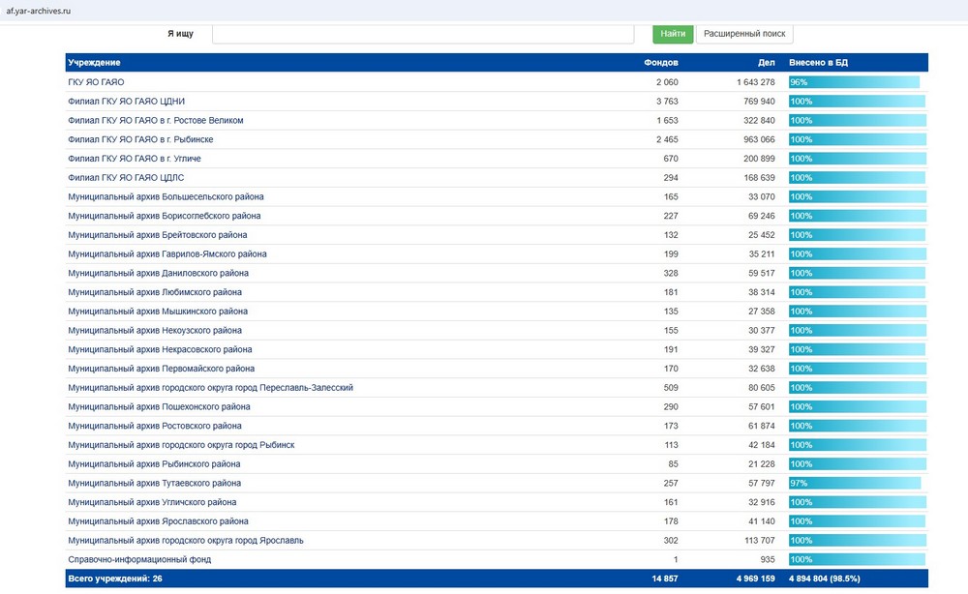This screenshot has width=968, height=594.
Task: Click the 96% progress bar for ГКУ ЯО ГАЯО
Action: click(x=855, y=82)
